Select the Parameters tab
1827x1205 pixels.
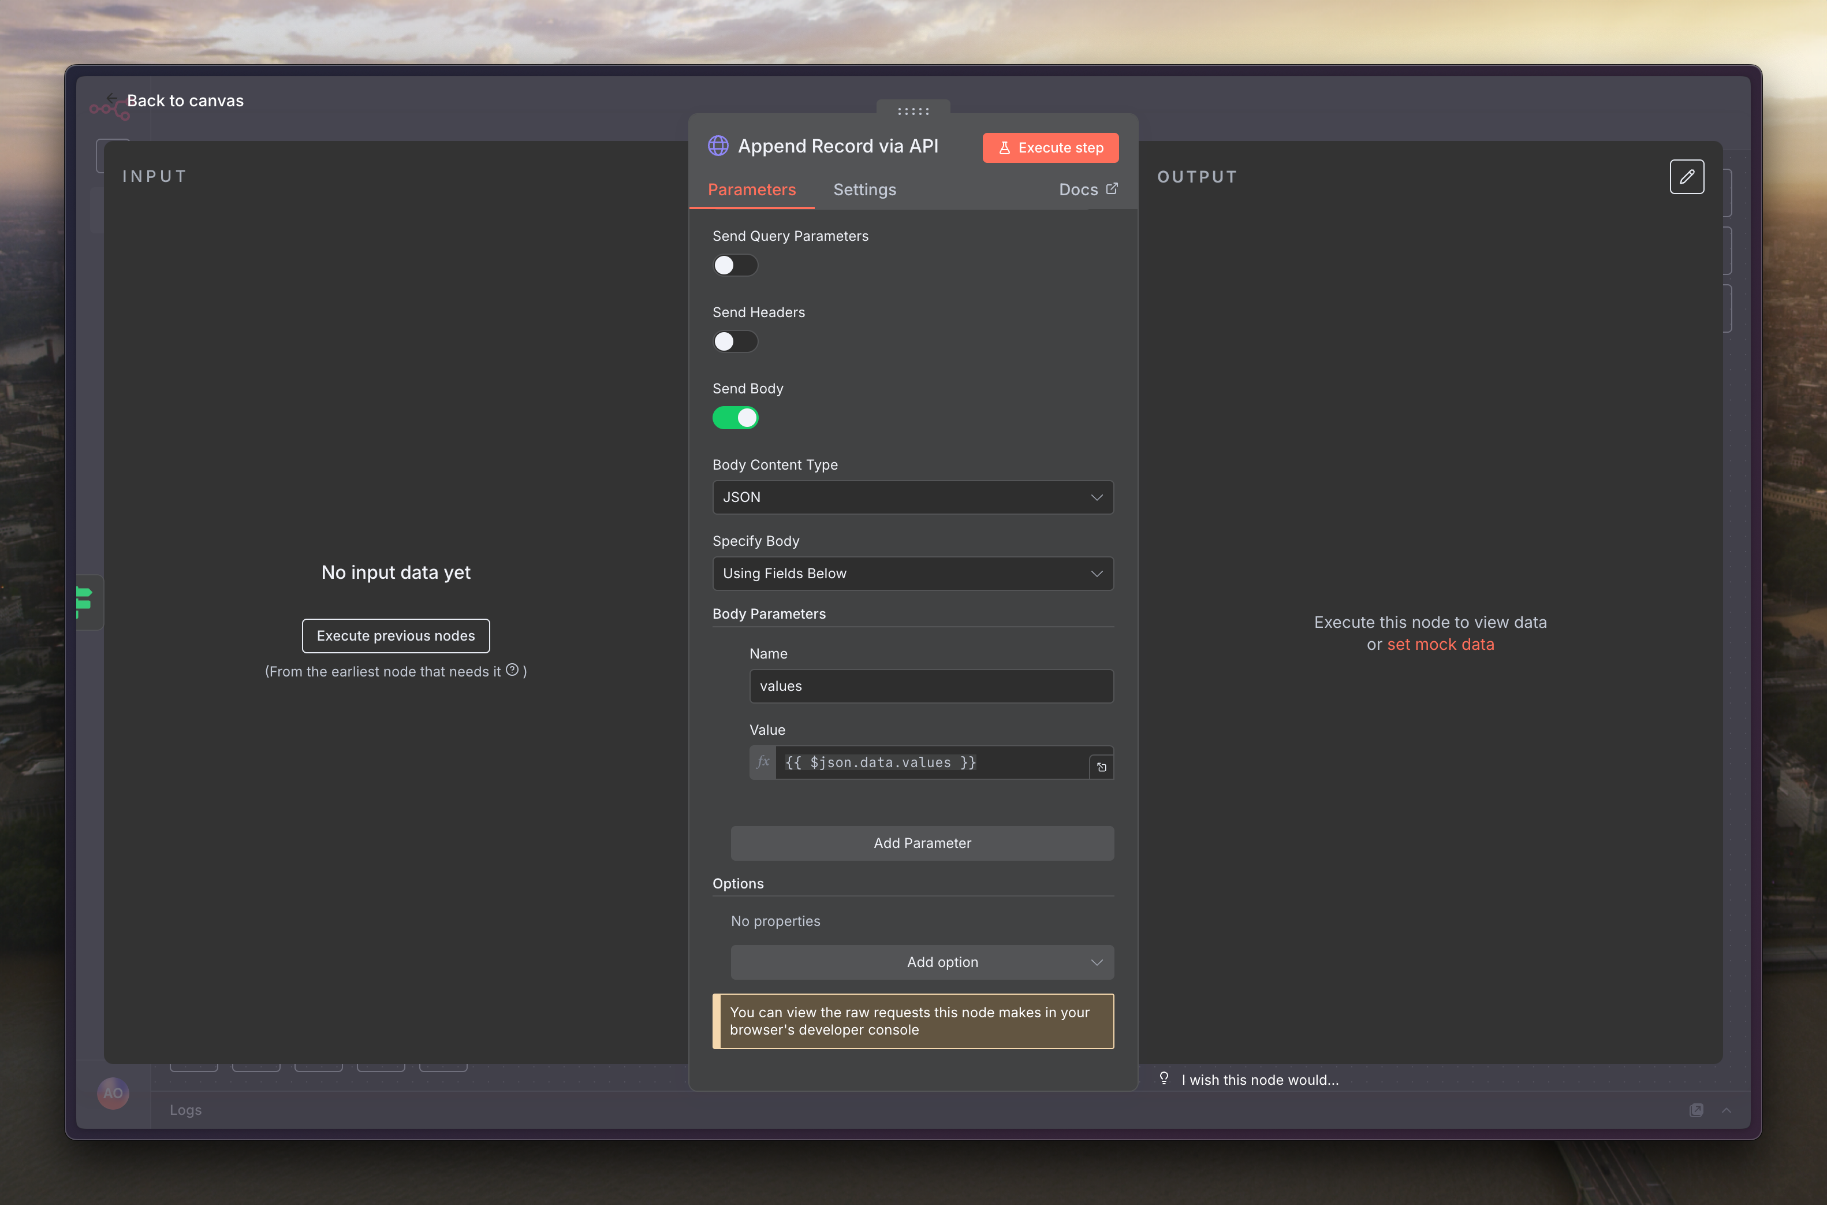(751, 190)
